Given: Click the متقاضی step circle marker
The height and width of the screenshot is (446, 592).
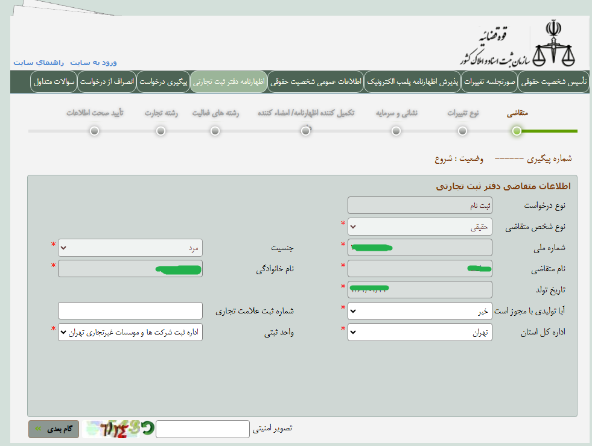Looking at the screenshot, I should pos(517,131).
